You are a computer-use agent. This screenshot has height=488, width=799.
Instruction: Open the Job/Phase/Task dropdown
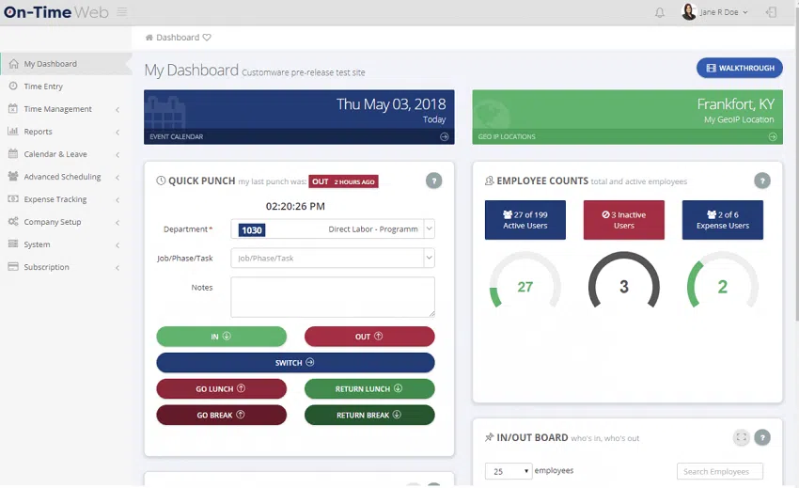429,258
